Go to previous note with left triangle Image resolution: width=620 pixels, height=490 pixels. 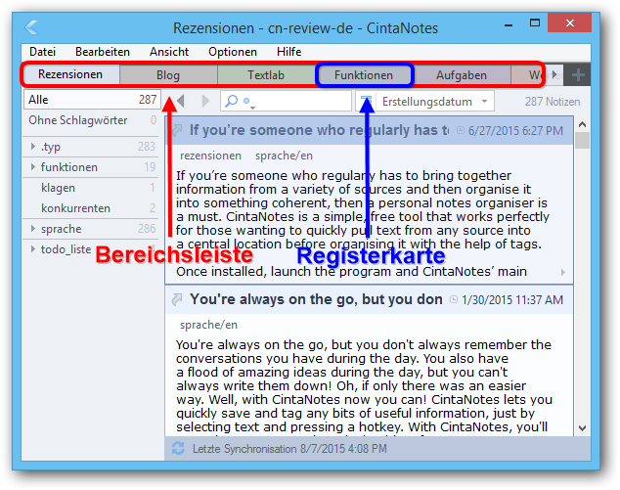point(181,102)
